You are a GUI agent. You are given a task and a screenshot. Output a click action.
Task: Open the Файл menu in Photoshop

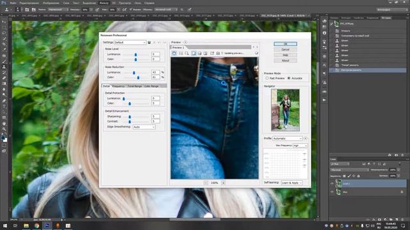tap(13, 3)
